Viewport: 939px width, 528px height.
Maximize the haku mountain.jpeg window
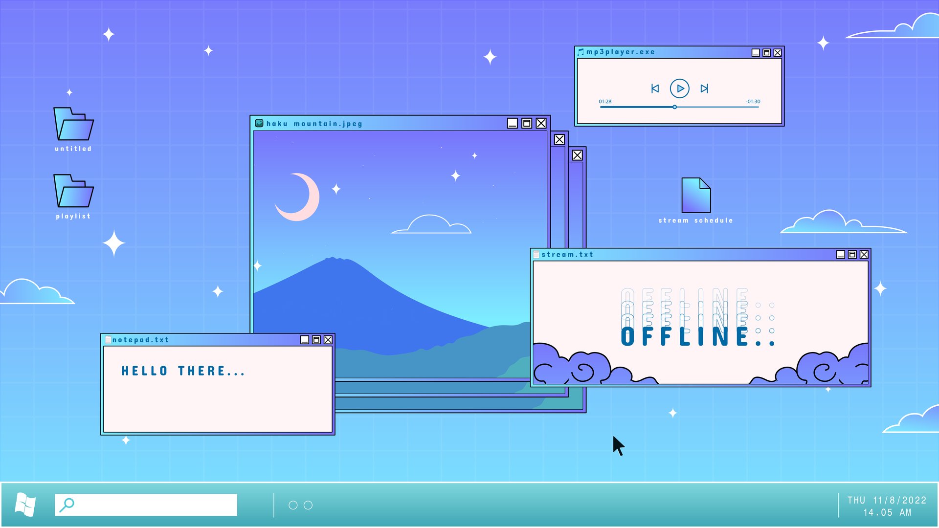pos(527,123)
